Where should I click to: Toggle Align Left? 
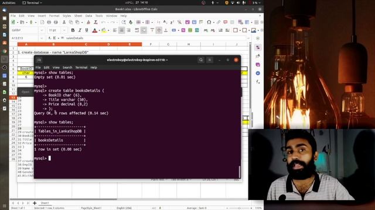pyautogui.click(x=115, y=30)
